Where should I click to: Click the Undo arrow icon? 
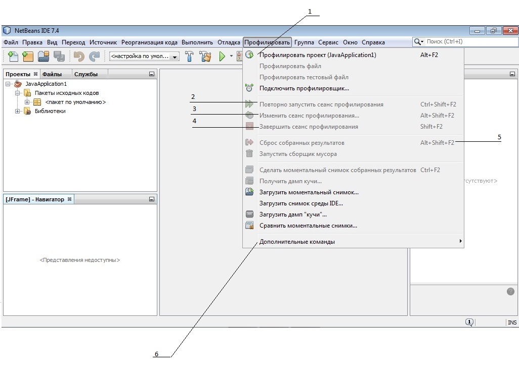[x=79, y=57]
